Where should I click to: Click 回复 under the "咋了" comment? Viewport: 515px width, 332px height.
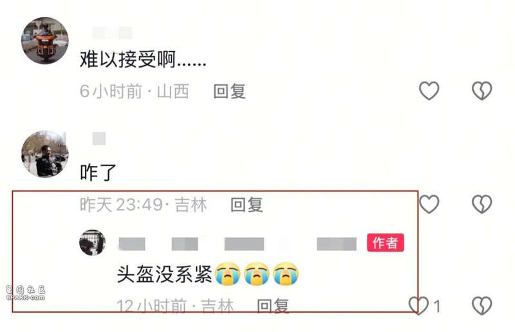[247, 205]
